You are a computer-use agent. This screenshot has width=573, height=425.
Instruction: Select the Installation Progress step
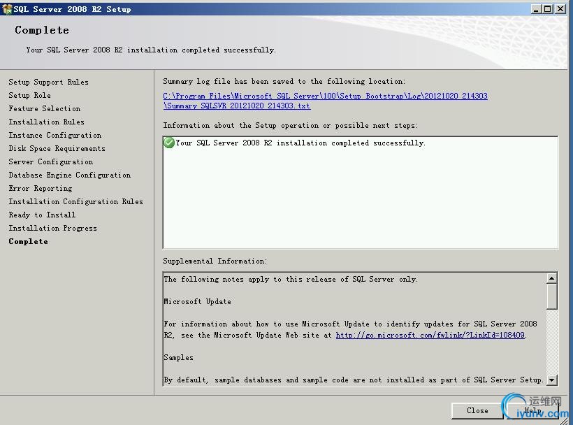click(53, 228)
